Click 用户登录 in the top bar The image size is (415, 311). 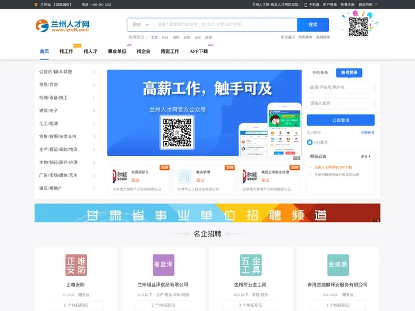pos(330,5)
